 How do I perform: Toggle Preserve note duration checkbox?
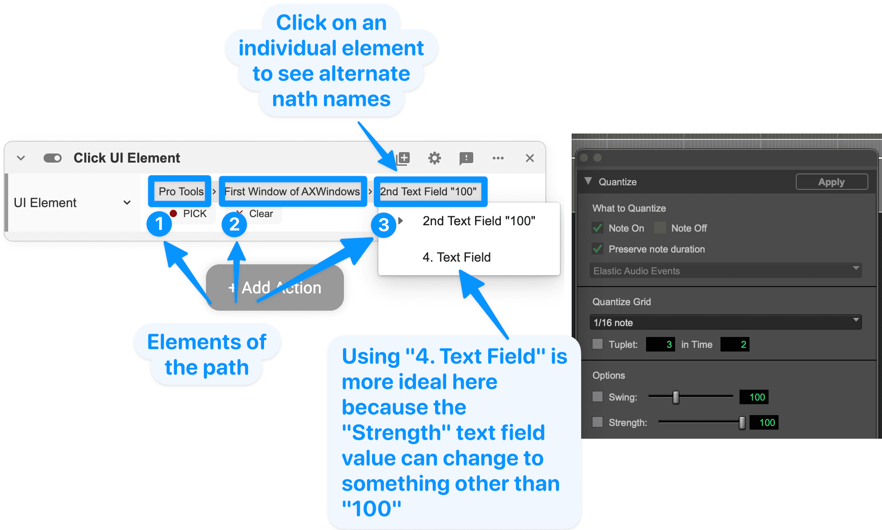coord(598,248)
